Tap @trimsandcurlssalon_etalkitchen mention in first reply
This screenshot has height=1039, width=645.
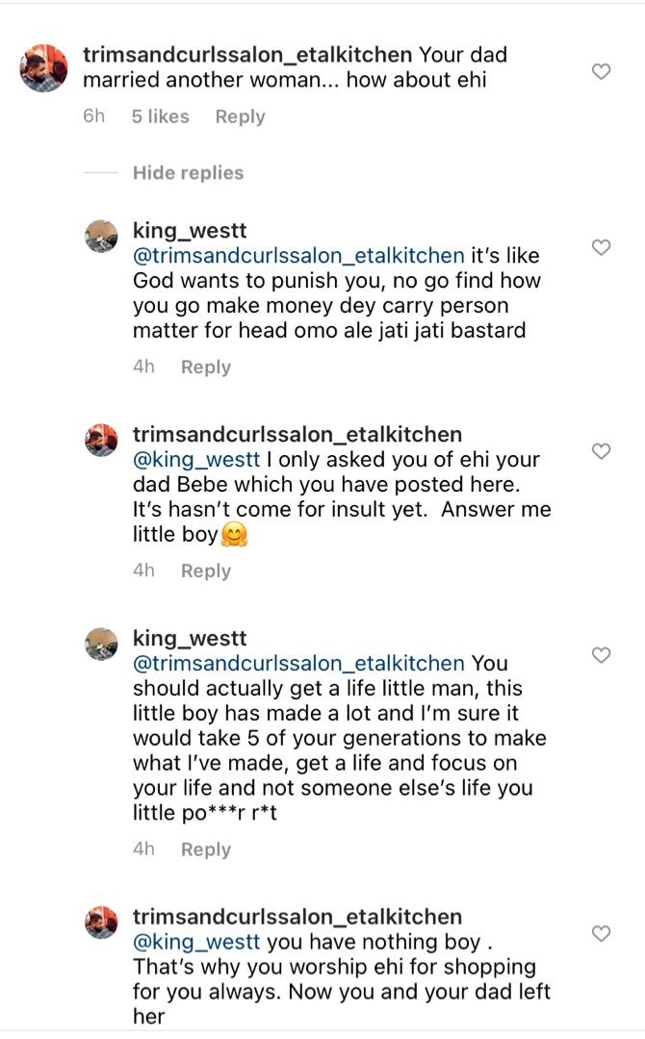(x=298, y=256)
